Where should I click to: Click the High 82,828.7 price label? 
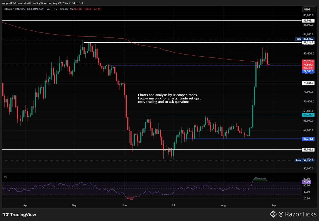click(305, 39)
